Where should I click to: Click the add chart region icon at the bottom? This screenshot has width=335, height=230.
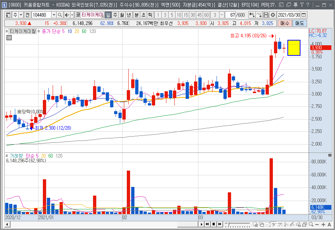point(255,224)
